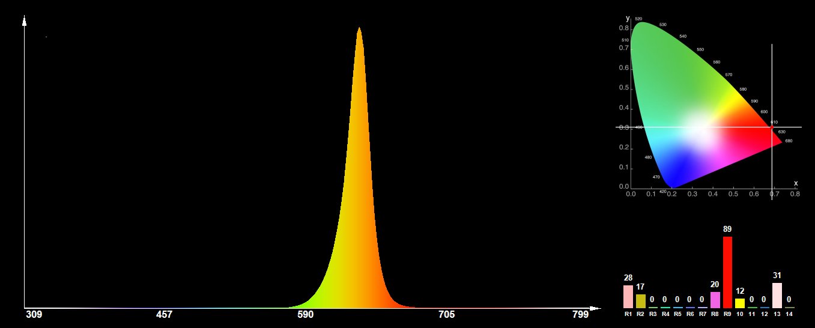Click the 590 wavelength axis label

(306, 315)
